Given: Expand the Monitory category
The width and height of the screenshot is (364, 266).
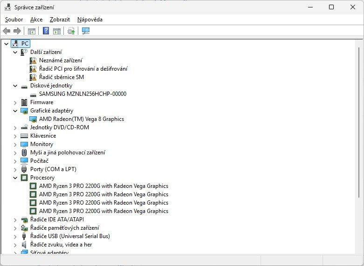Looking at the screenshot, I should click(15, 144).
